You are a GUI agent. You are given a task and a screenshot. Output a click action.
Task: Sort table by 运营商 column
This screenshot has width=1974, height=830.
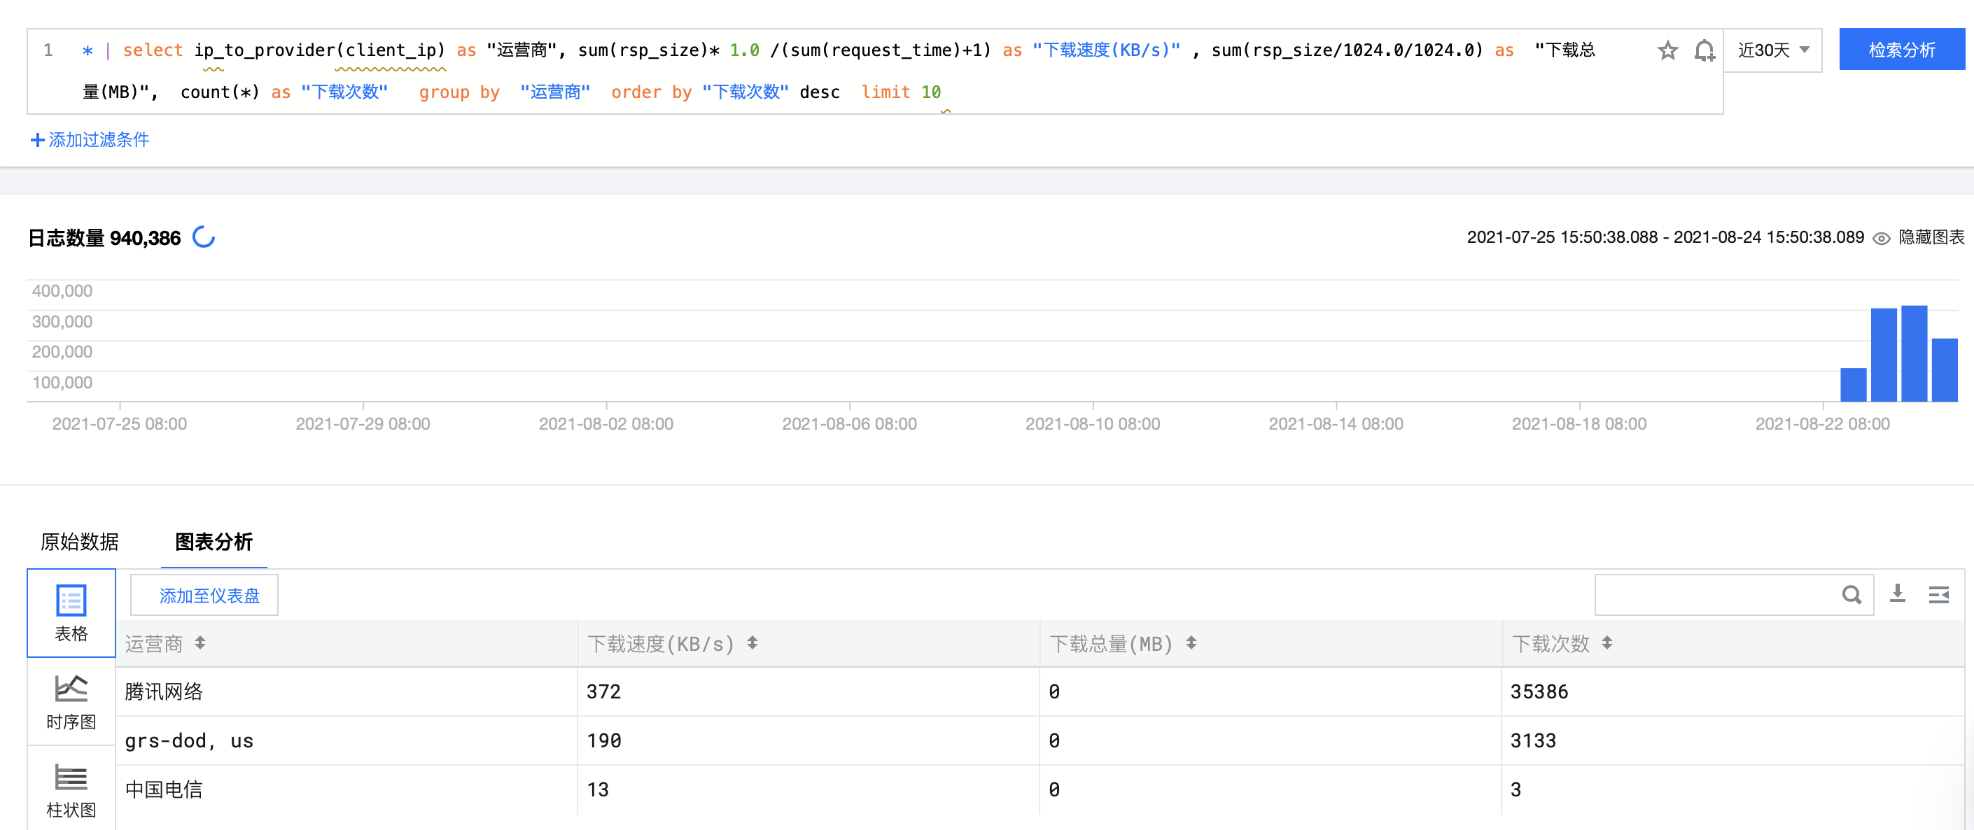coord(200,643)
